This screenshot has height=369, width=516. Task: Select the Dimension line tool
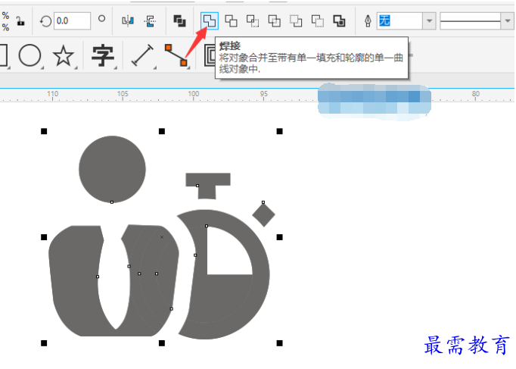coord(142,55)
